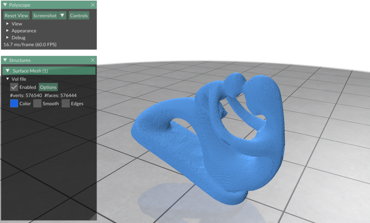The image size is (370, 223).
Task: Collapse the Polyscope window using its title triangle
Action: [5, 5]
